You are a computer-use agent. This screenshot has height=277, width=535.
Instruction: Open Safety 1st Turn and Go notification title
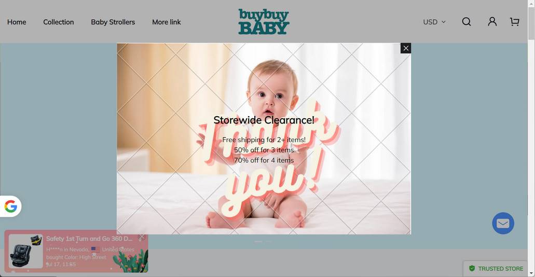89,239
